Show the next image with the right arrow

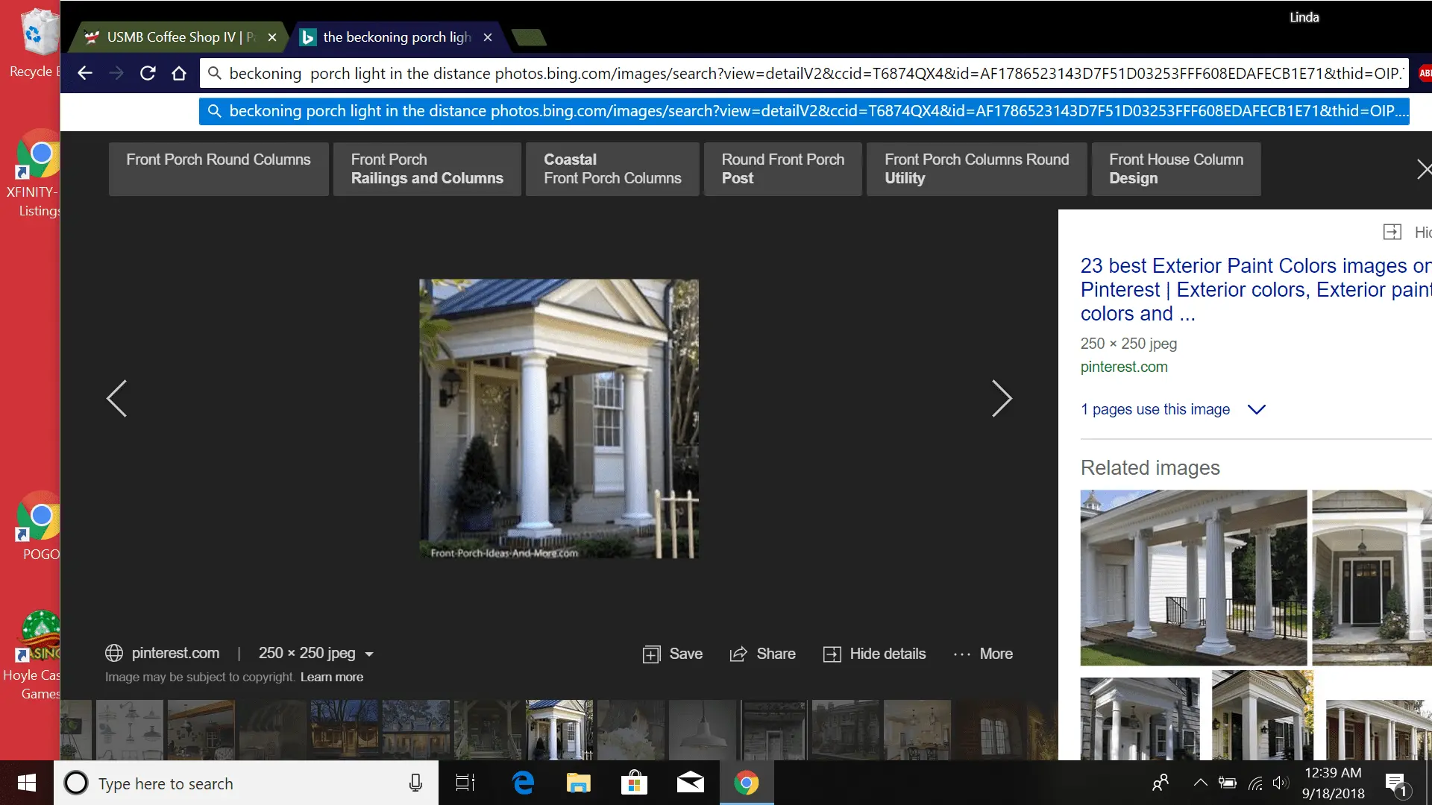pos(1001,398)
